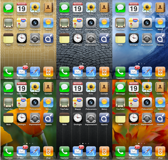Open Foto on the orange flower wallpaper screen
Viewport: 168px width, 160px height.
(35, 87)
